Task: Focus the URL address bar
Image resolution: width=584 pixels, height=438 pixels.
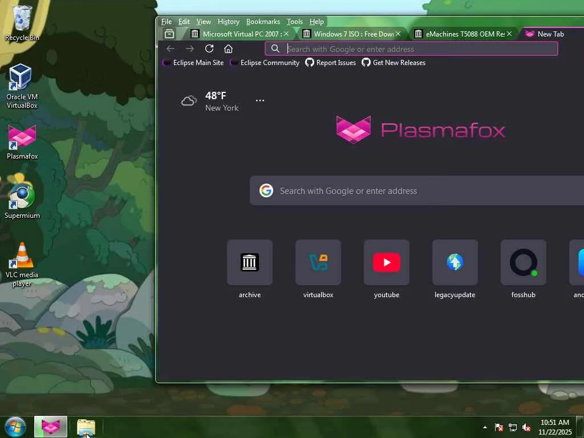Action: [x=411, y=49]
